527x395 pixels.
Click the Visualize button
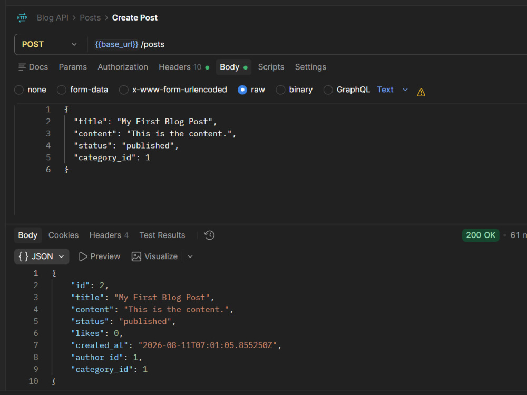154,256
